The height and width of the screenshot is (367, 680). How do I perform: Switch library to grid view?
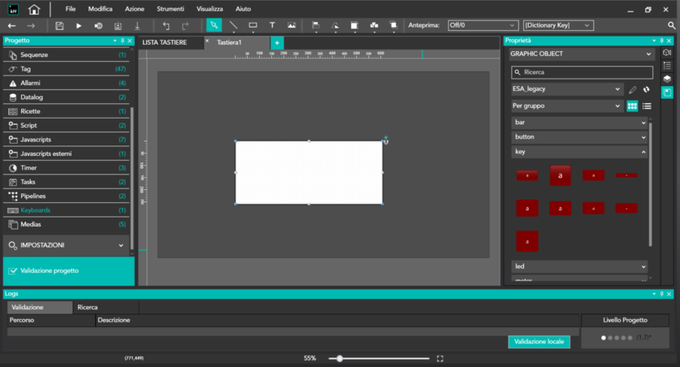632,106
